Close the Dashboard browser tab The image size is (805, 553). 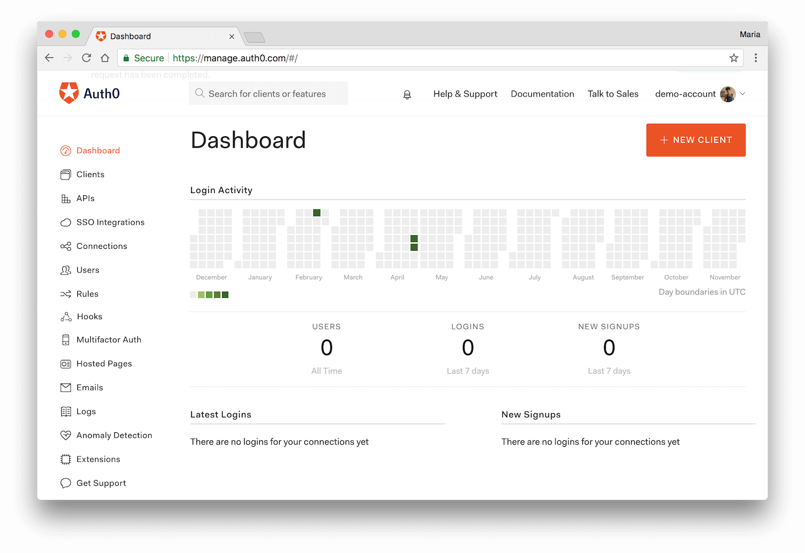[x=232, y=36]
